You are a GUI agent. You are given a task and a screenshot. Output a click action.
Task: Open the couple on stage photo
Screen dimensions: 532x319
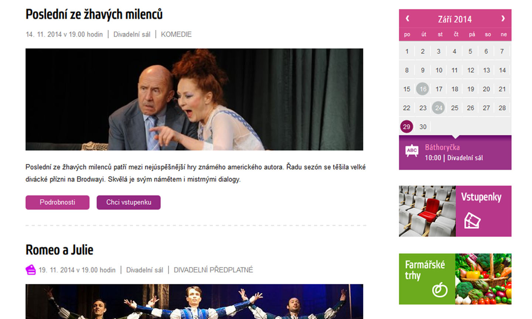194,99
